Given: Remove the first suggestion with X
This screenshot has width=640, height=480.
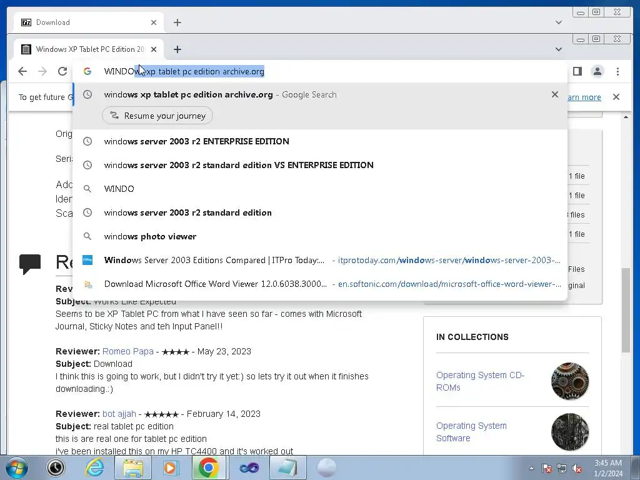Looking at the screenshot, I should (555, 94).
